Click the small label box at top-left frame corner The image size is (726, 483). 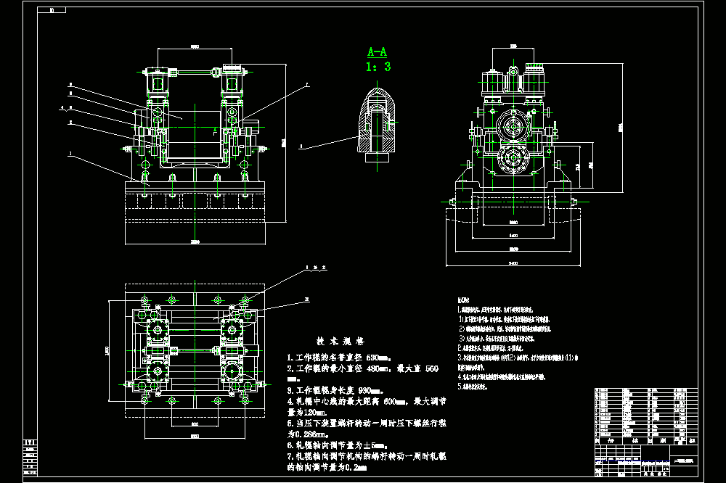point(52,9)
